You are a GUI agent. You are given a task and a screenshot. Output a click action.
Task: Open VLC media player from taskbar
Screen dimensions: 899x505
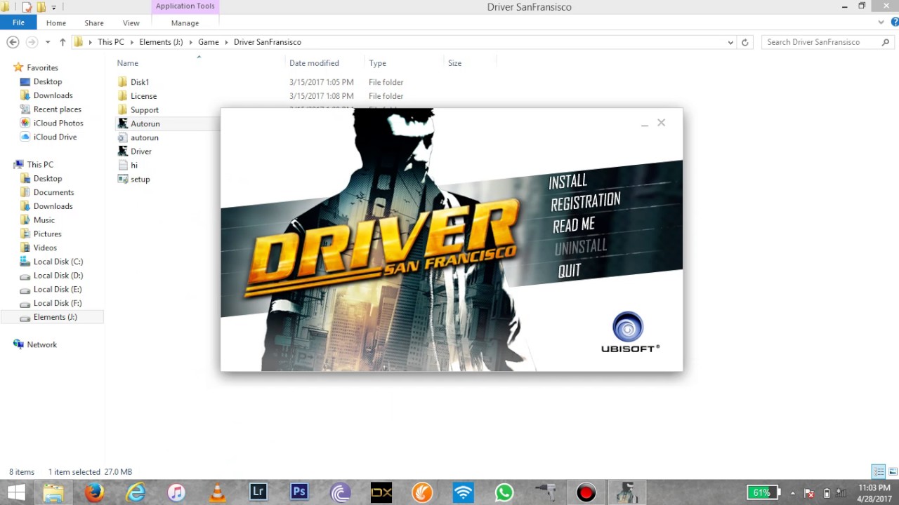pos(218,492)
